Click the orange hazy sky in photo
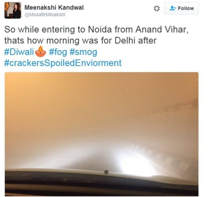Viewport: 212px width, 197px height. click(81, 101)
